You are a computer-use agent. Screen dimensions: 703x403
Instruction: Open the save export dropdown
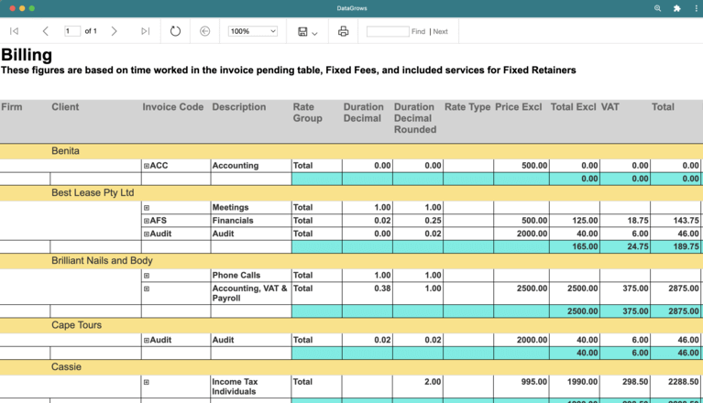click(x=307, y=32)
